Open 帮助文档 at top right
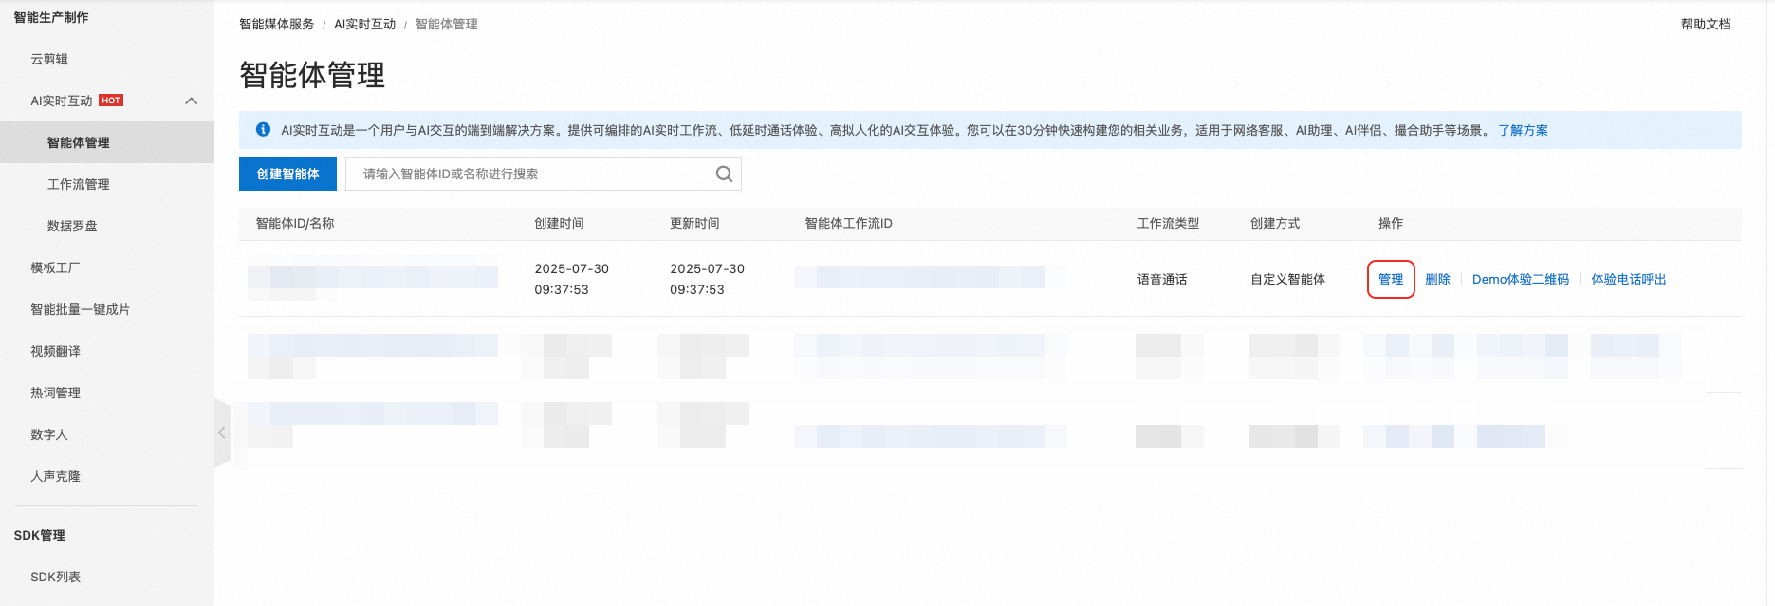This screenshot has width=1775, height=606. pyautogui.click(x=1706, y=24)
